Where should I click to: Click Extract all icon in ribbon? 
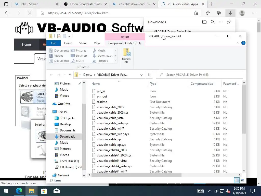tap(126, 56)
